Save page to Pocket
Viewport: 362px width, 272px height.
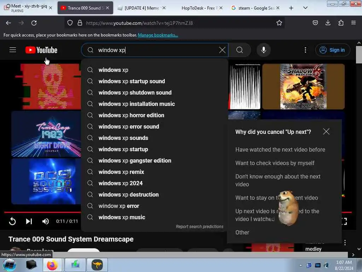pos(315,23)
